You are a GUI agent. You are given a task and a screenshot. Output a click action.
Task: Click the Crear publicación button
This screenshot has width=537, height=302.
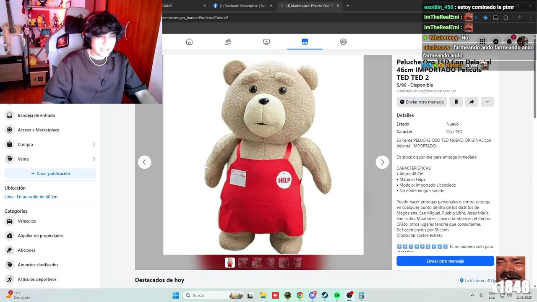[x=50, y=174]
